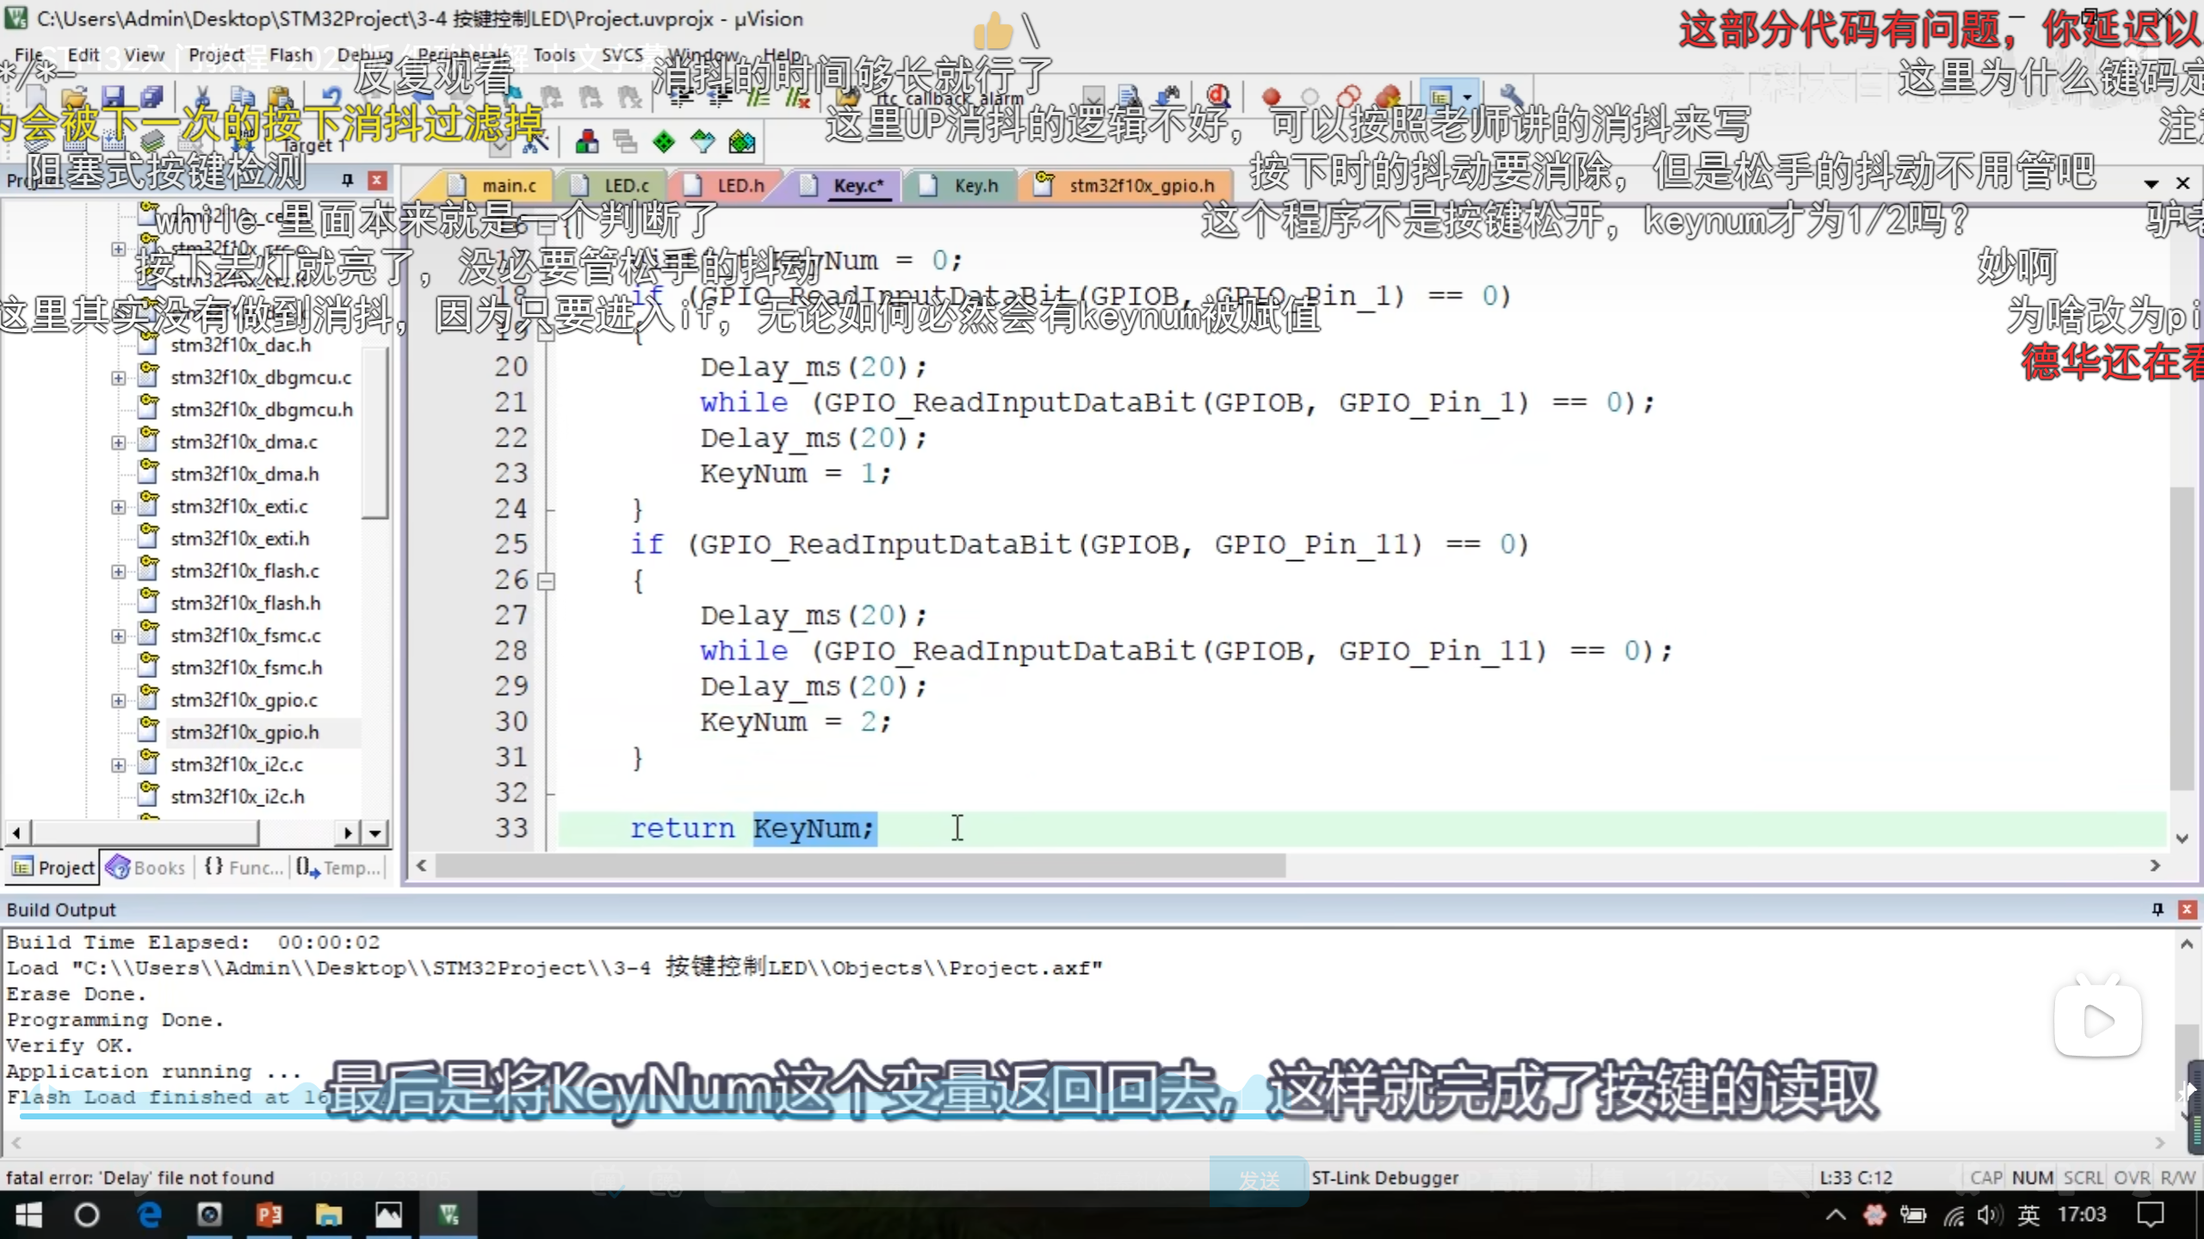Pin the Project panel

tap(347, 180)
